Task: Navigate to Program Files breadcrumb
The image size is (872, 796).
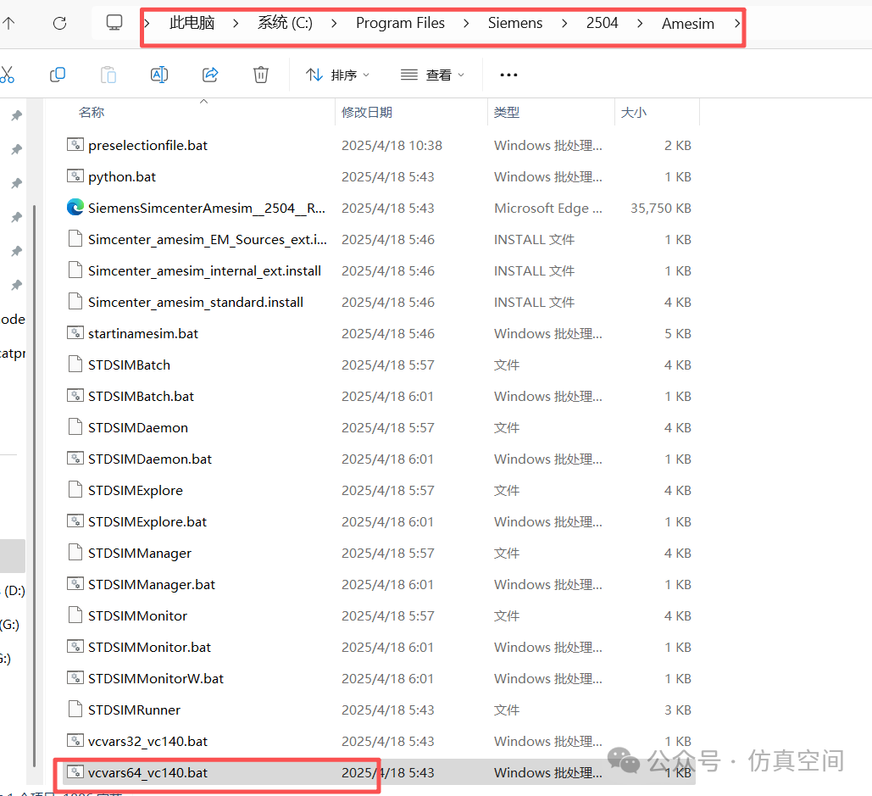Action: (400, 24)
